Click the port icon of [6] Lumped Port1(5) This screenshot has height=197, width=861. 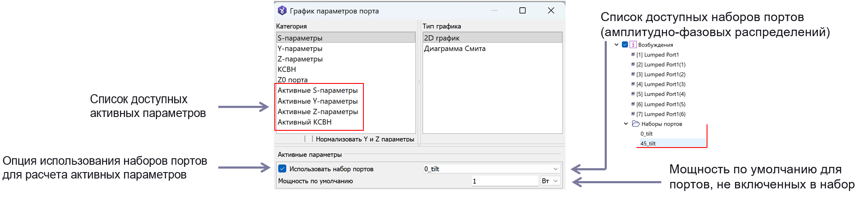(633, 104)
